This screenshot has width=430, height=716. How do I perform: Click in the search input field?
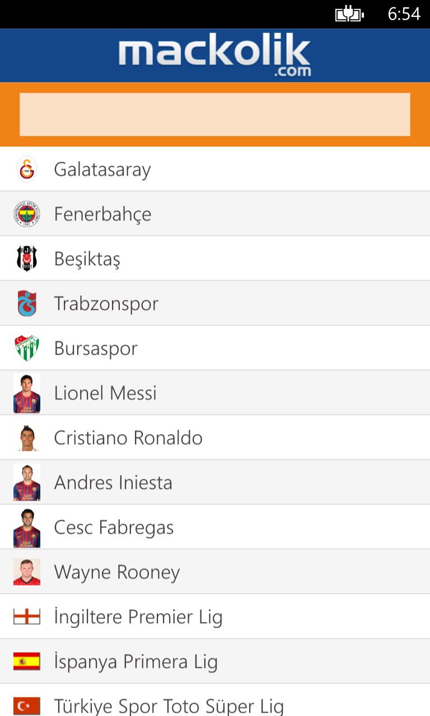pyautogui.click(x=215, y=115)
